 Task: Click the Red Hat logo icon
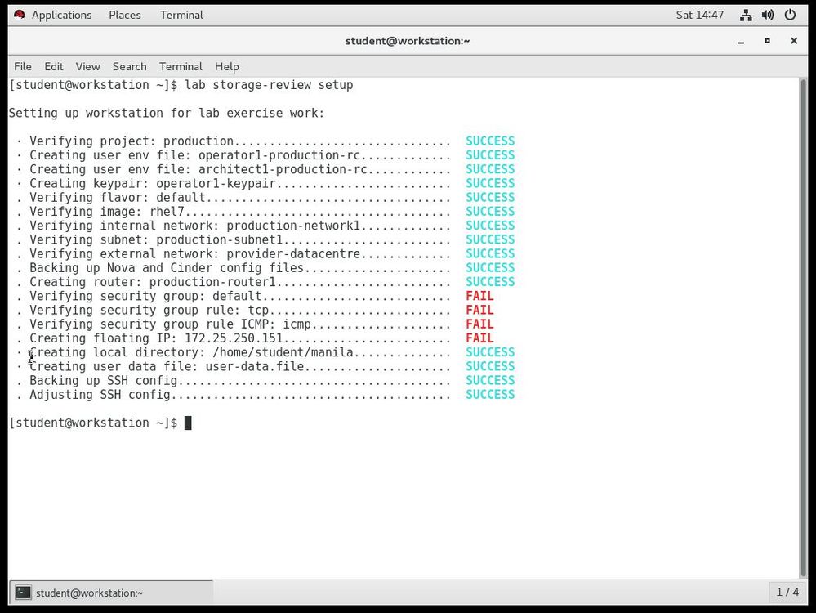point(20,15)
